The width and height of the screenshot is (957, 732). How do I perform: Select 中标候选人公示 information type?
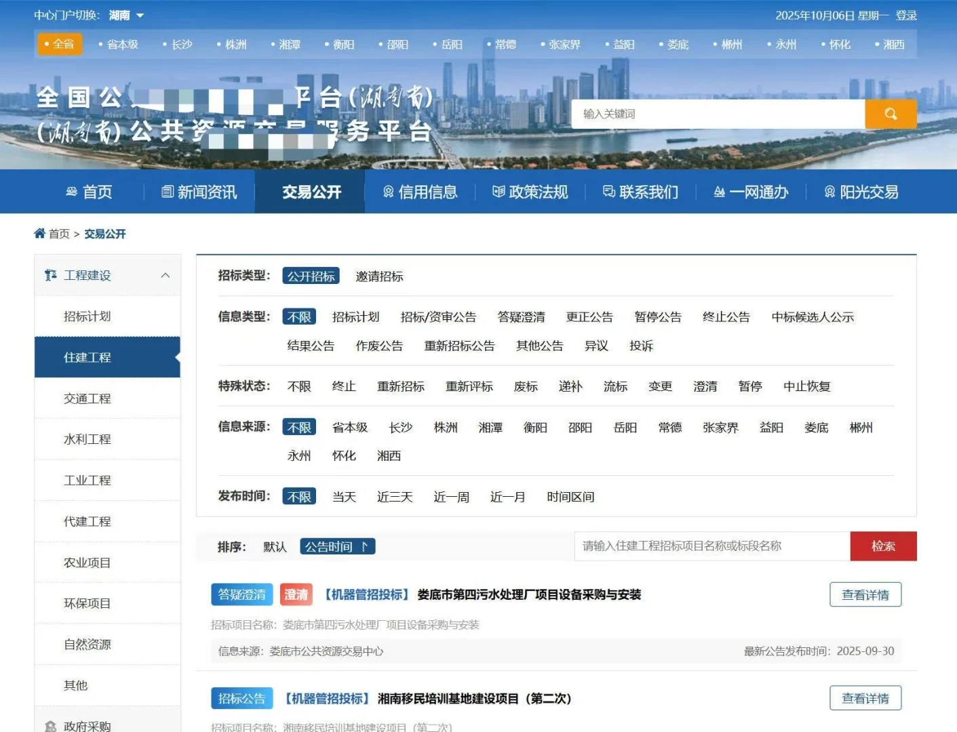point(813,317)
